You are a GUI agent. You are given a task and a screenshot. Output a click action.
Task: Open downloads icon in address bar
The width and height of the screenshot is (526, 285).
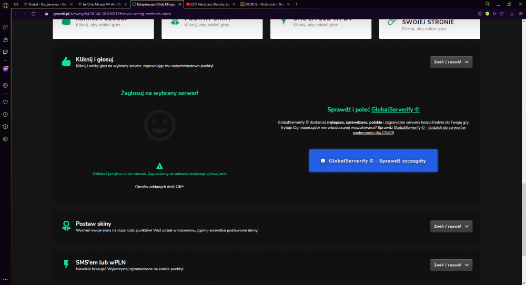coord(512,14)
